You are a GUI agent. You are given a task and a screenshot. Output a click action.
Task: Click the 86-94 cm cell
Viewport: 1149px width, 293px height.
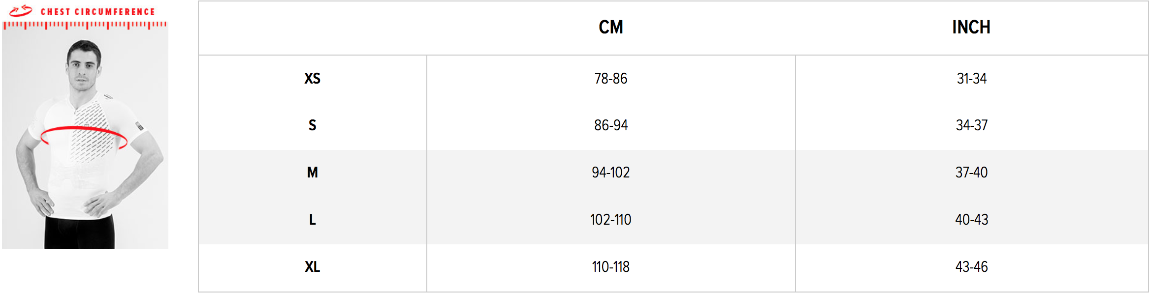(611, 125)
